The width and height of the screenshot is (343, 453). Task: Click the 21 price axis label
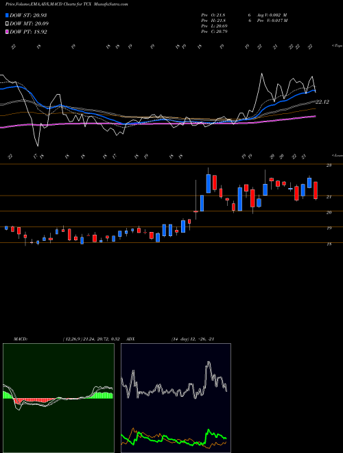click(329, 197)
